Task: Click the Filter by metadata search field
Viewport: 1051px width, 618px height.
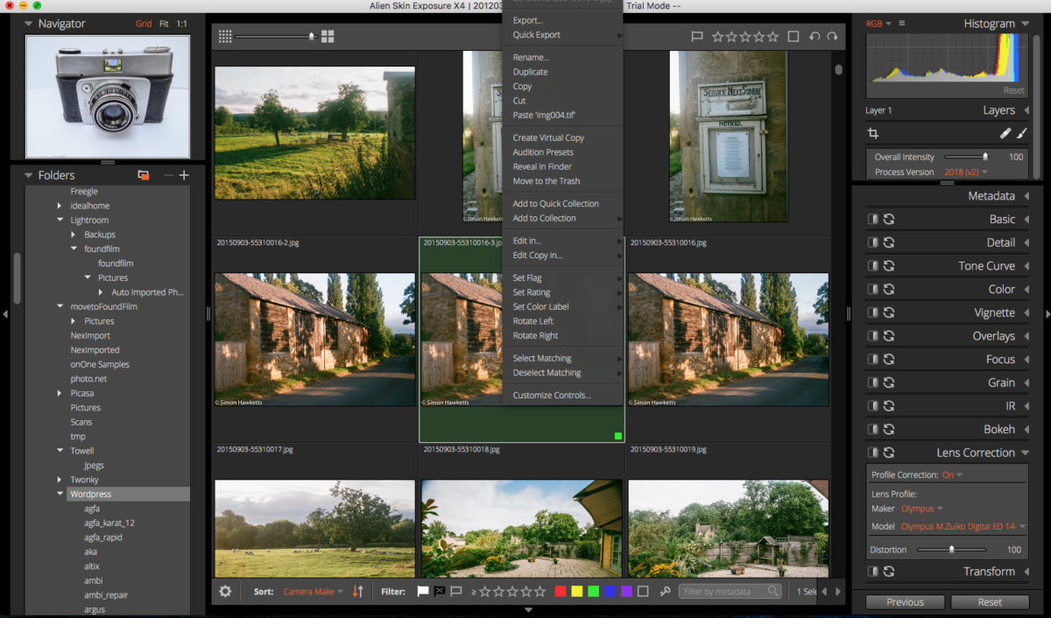Action: point(730,592)
